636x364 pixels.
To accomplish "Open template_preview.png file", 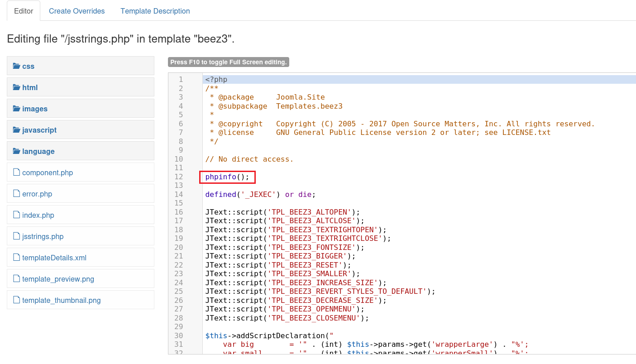I will 58,279.
